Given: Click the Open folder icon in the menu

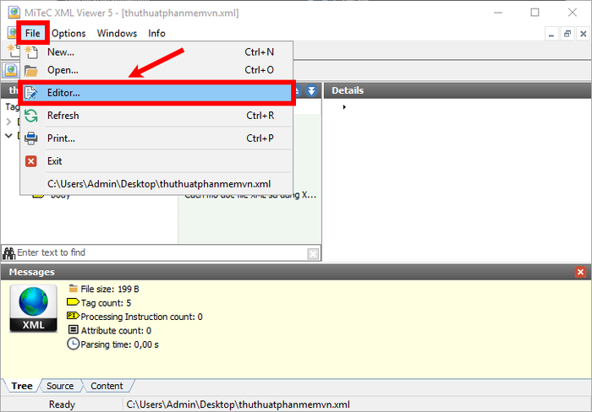Looking at the screenshot, I should pyautogui.click(x=31, y=70).
